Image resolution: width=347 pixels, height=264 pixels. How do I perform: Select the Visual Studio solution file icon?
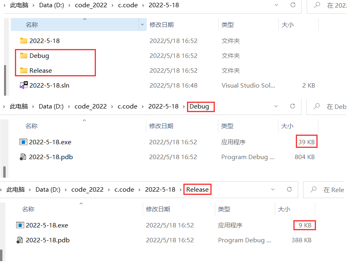tap(24, 85)
